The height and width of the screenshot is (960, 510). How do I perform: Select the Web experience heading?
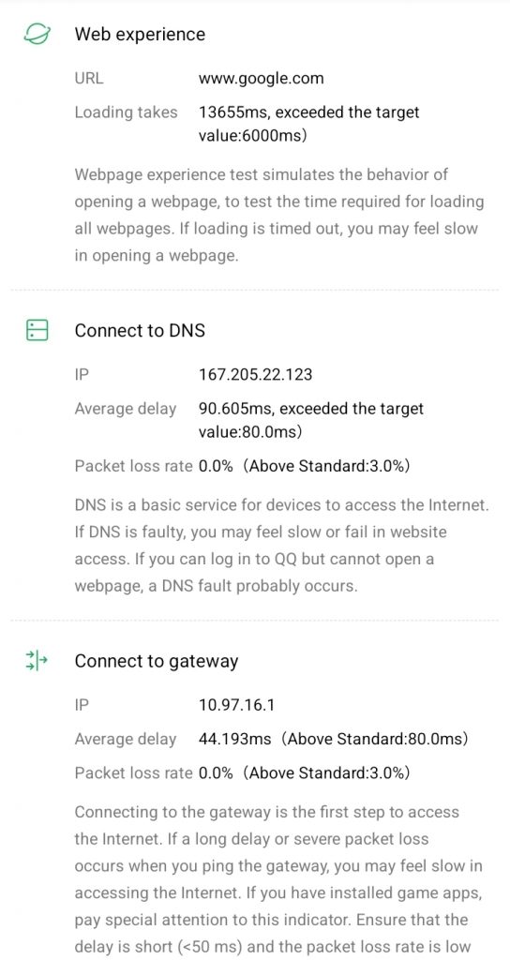(x=140, y=35)
